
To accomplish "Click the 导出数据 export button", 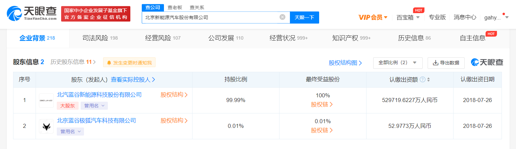I will click(446, 63).
